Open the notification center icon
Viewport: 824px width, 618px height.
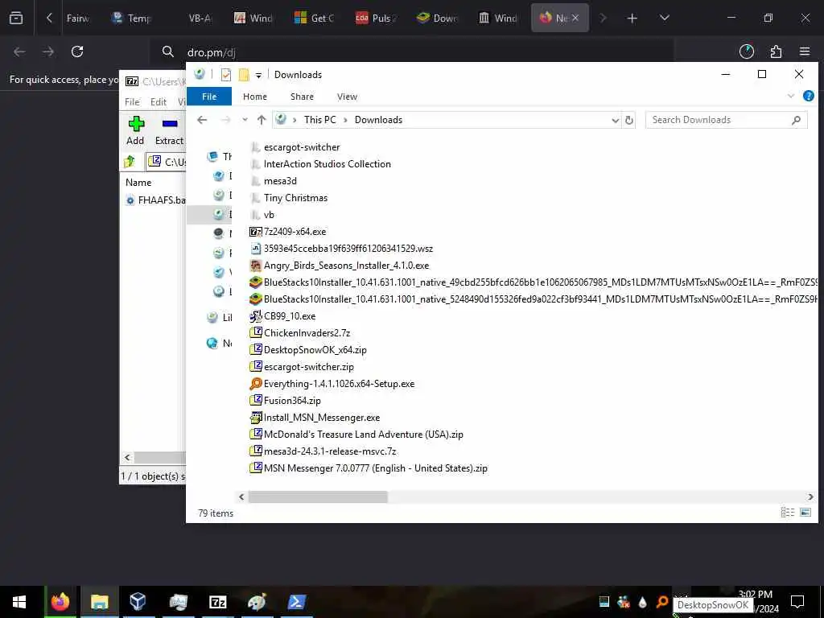[797, 602]
